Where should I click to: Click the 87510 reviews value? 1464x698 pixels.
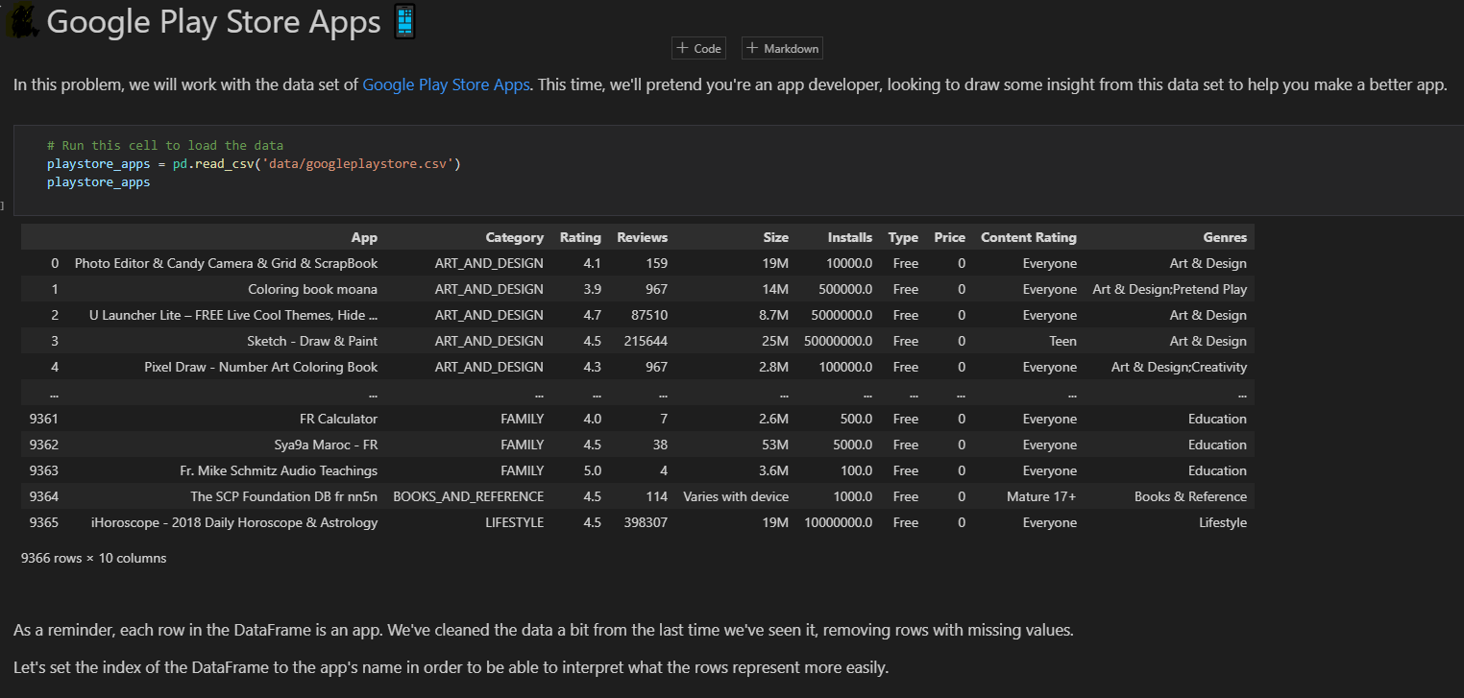coord(649,315)
